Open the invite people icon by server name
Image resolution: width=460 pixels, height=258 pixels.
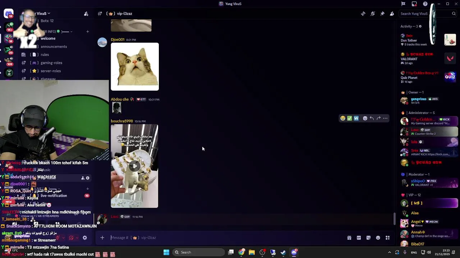pos(86,14)
